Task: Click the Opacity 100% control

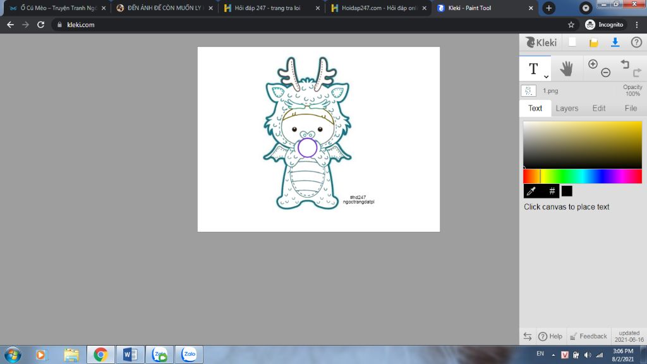Action: click(x=632, y=90)
